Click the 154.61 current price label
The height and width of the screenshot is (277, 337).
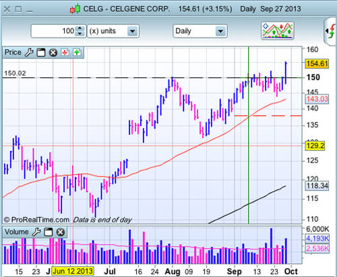(x=317, y=63)
